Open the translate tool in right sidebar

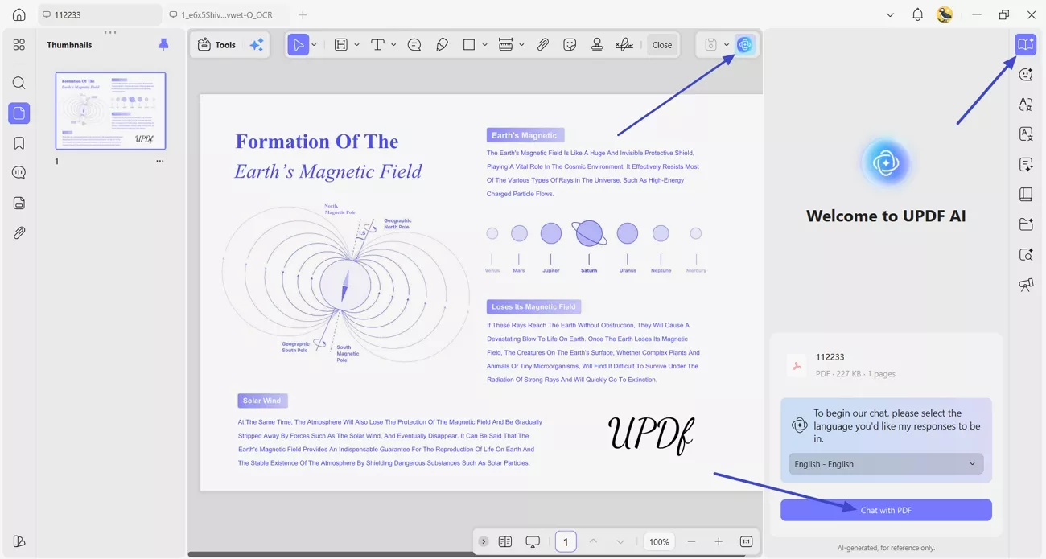pos(1025,105)
